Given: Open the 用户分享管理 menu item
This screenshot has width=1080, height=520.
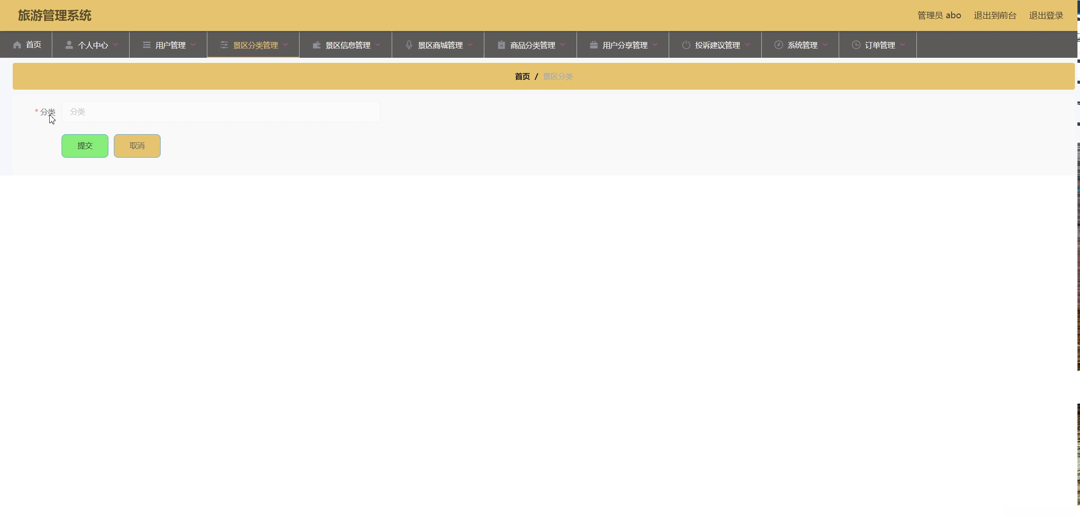Looking at the screenshot, I should [x=625, y=45].
